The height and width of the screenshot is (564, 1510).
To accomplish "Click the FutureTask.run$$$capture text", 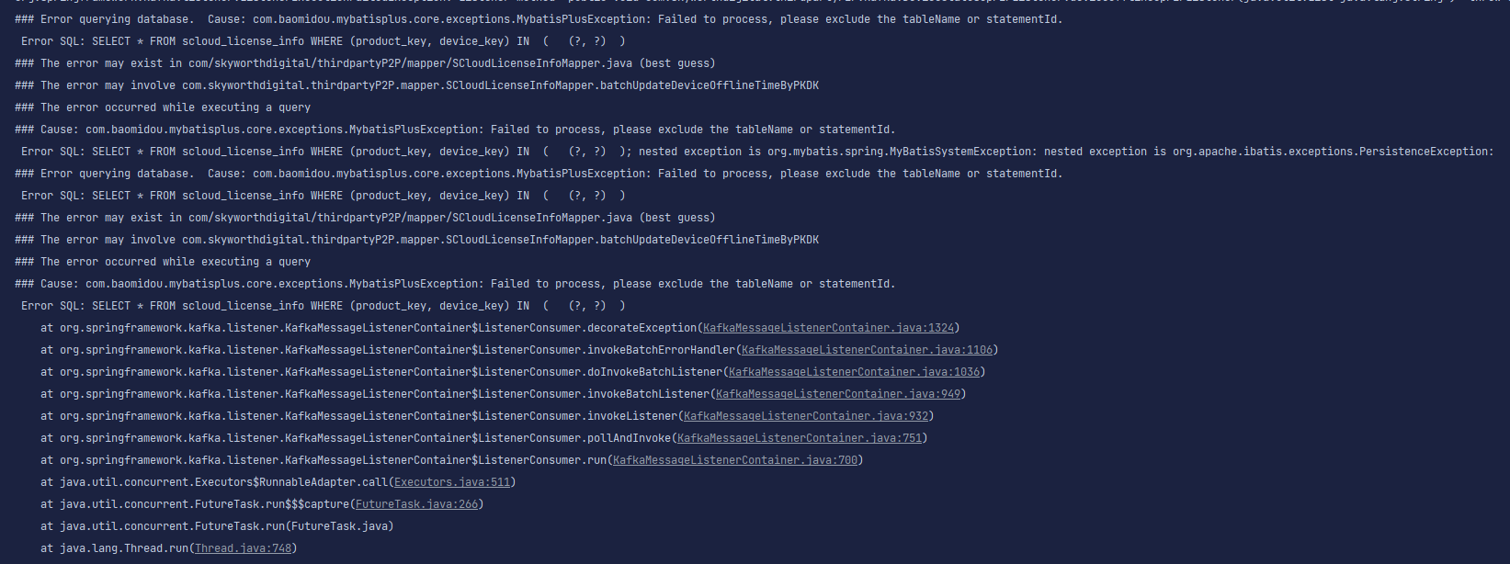I will coord(271,504).
